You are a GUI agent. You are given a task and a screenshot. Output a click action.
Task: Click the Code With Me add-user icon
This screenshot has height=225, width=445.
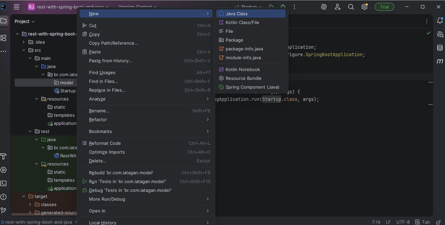337,7
